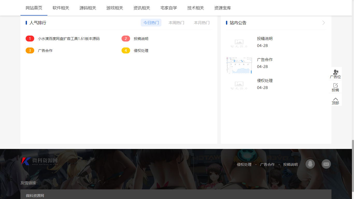
Task: Open the QQ penguin contact icon in footer
Action: point(310,164)
